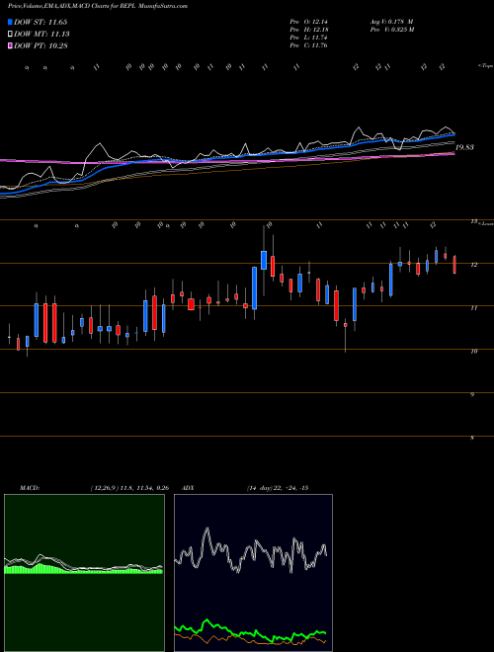
Task: Click the 'Pre V: 0.325 M' value
Action: (391, 30)
